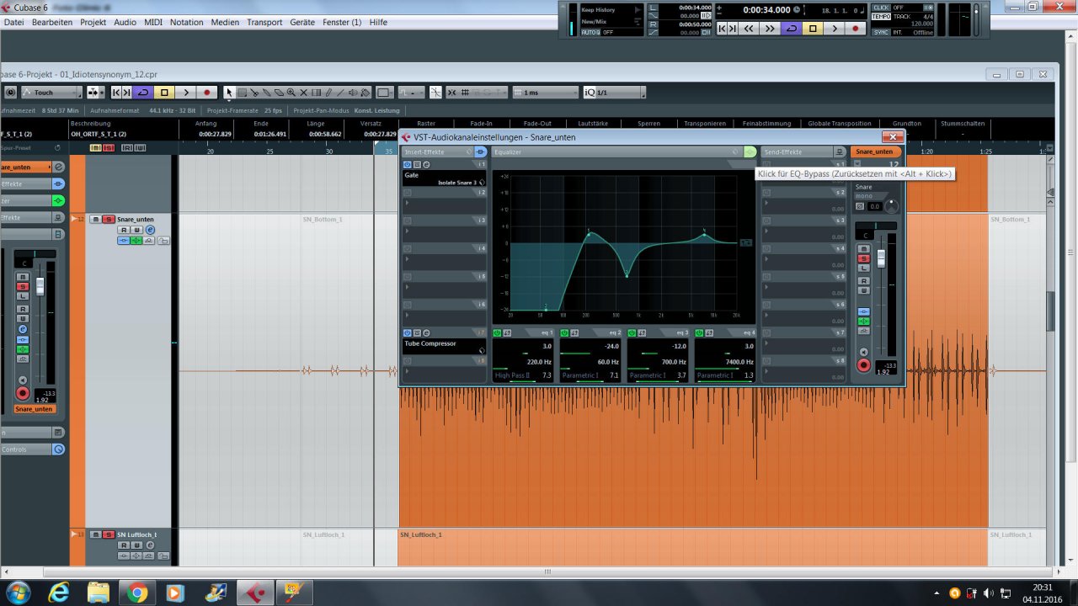Click the 7400.0 Hz frequency field
This screenshot has height=606, width=1078.
click(739, 361)
